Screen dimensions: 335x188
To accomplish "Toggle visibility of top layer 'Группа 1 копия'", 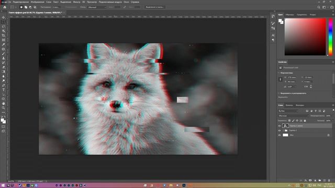I will pos(280,126).
